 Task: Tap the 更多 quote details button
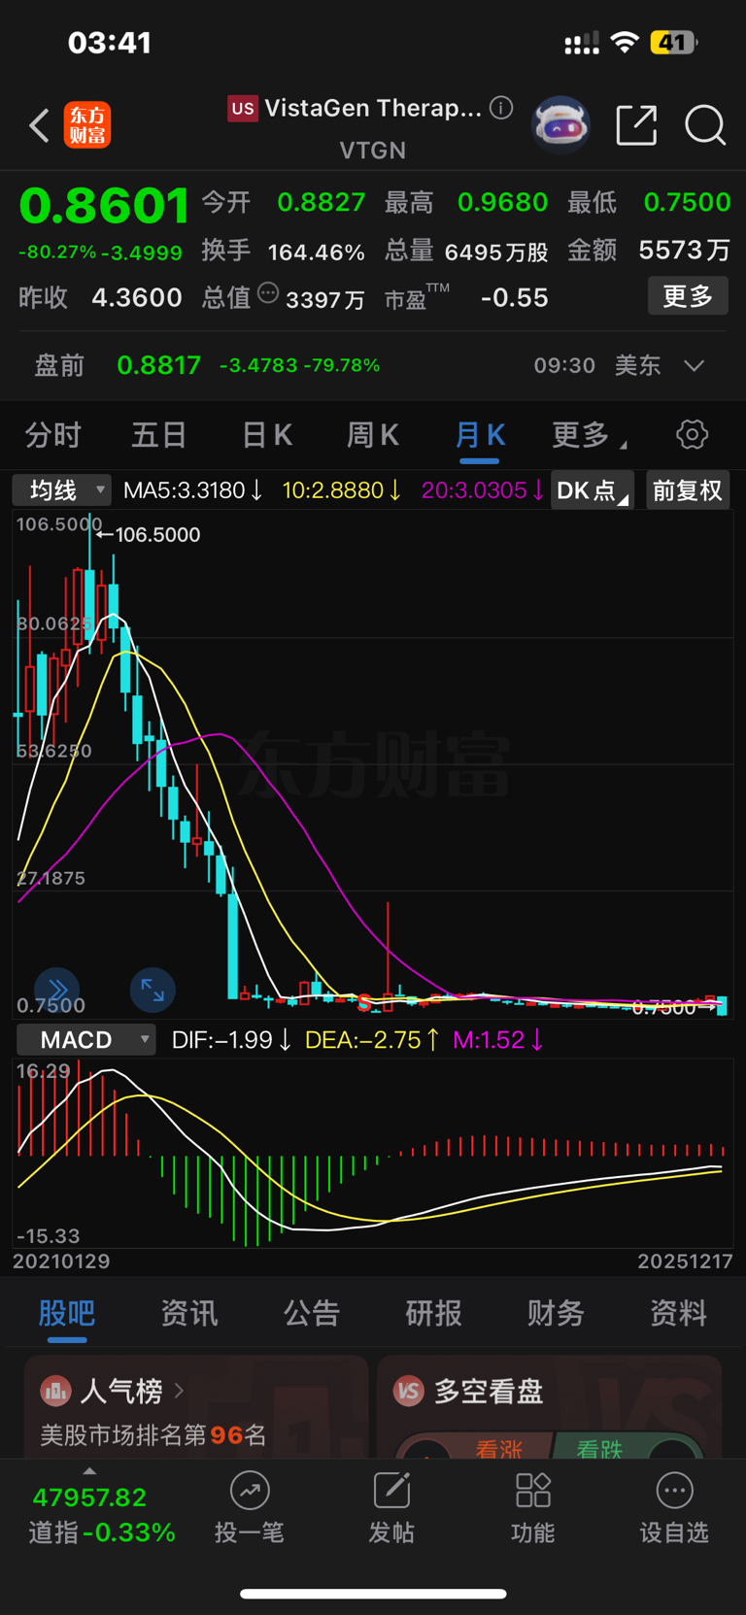[x=688, y=296]
